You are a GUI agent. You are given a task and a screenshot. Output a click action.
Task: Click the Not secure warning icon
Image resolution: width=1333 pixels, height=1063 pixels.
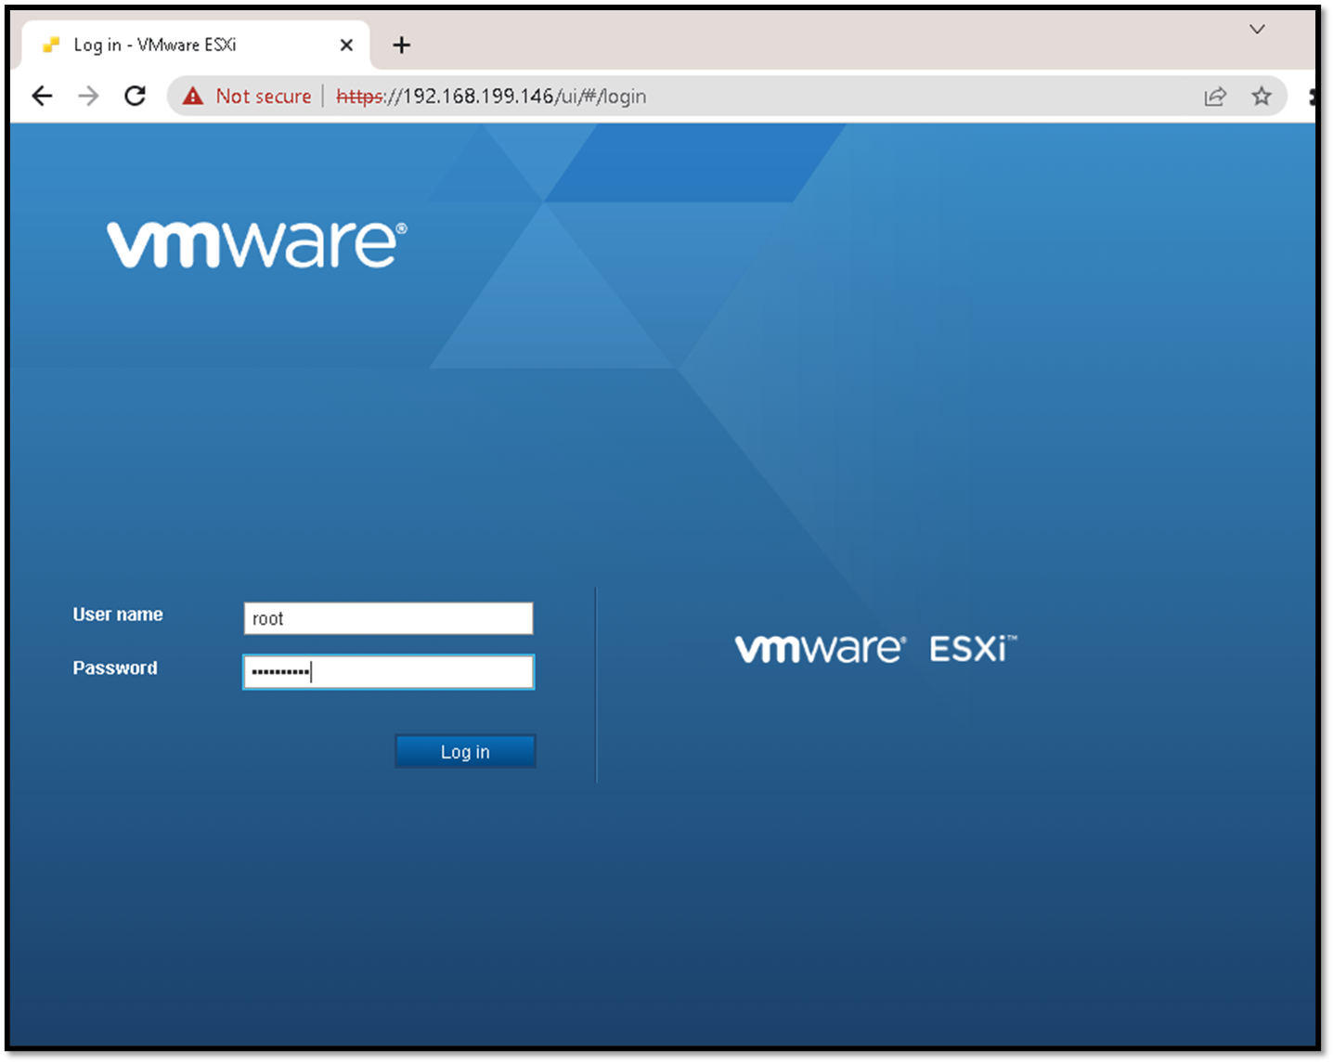pyautogui.click(x=192, y=96)
